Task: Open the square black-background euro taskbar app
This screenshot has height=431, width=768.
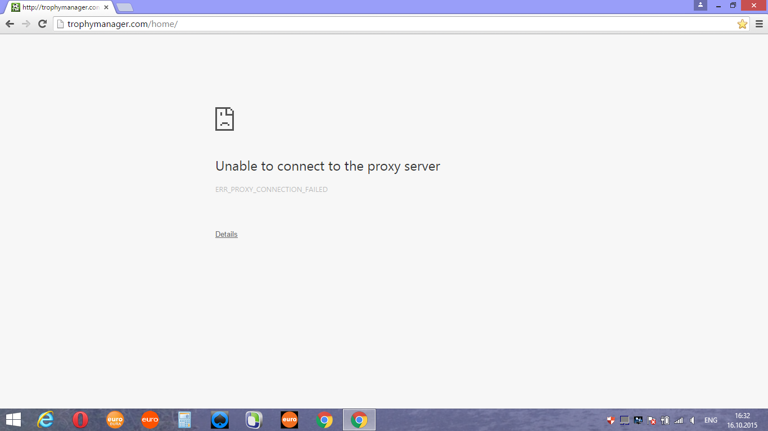Action: [x=290, y=420]
